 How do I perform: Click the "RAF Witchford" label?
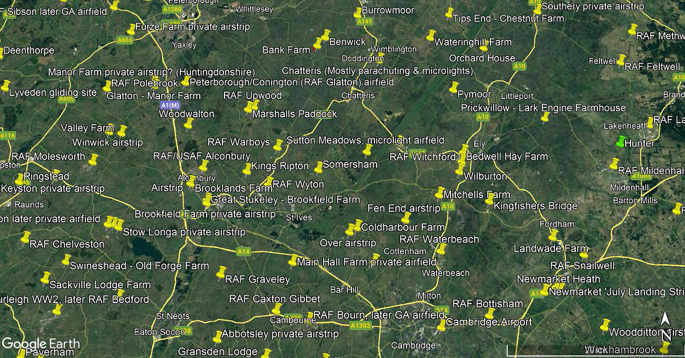(423, 157)
